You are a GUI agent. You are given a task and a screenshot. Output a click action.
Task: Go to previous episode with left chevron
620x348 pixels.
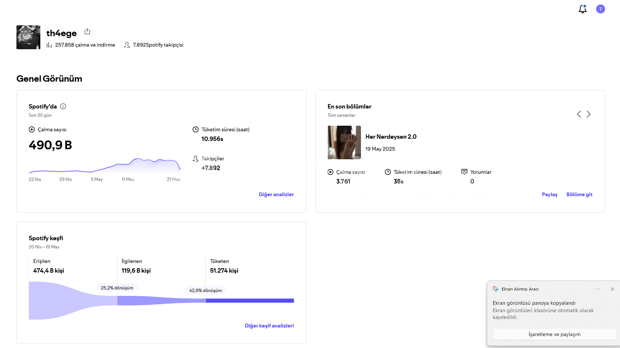pos(579,114)
